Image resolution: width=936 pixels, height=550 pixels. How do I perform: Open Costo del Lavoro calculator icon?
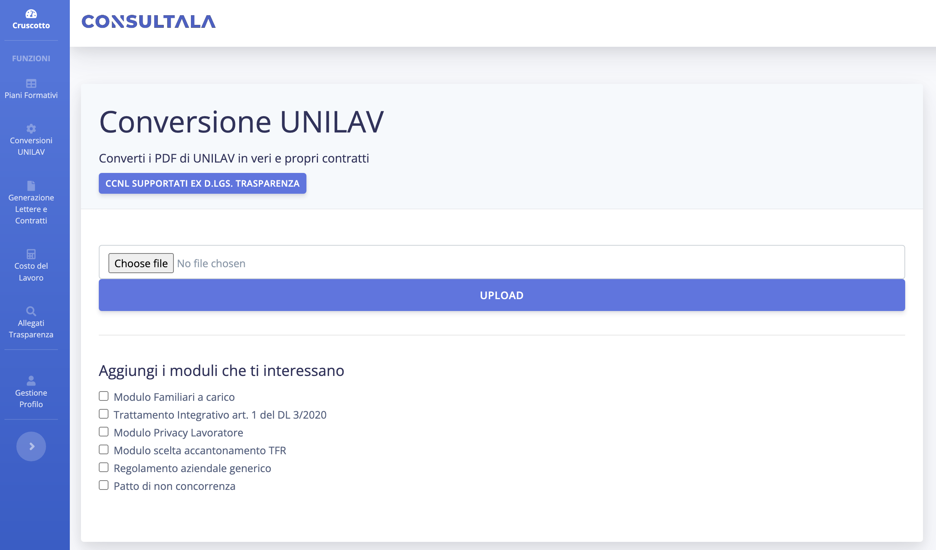pos(31,254)
